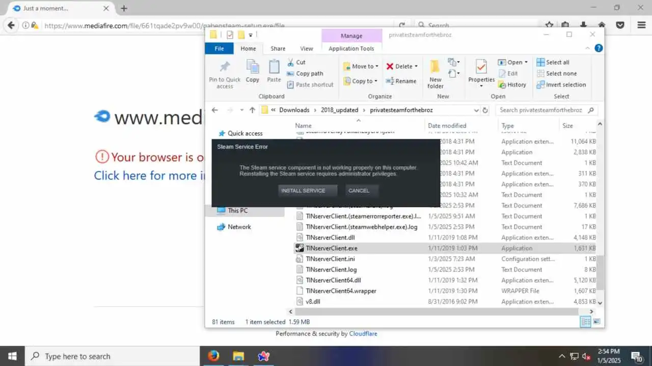Show file History
Viewport: 652px width, 366px height.
tap(512, 84)
